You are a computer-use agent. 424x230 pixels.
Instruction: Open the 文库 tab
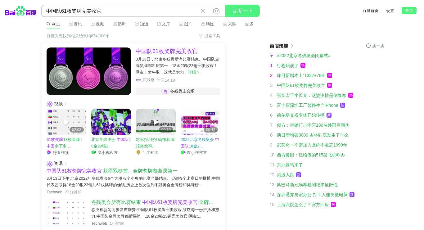click(x=164, y=24)
